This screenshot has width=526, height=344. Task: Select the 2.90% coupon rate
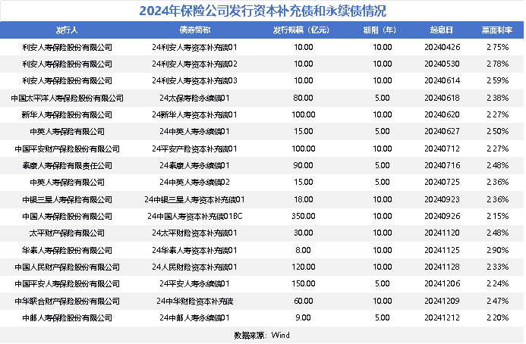498,250
